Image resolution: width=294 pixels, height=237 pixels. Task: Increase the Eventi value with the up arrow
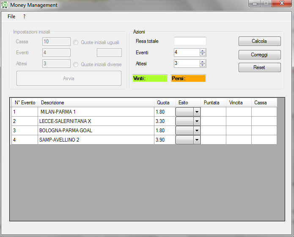(203, 51)
